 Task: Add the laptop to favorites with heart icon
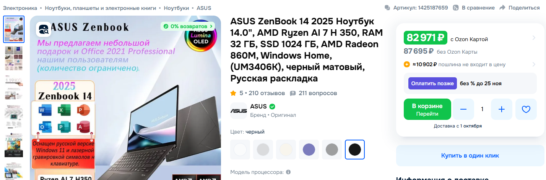[526, 109]
